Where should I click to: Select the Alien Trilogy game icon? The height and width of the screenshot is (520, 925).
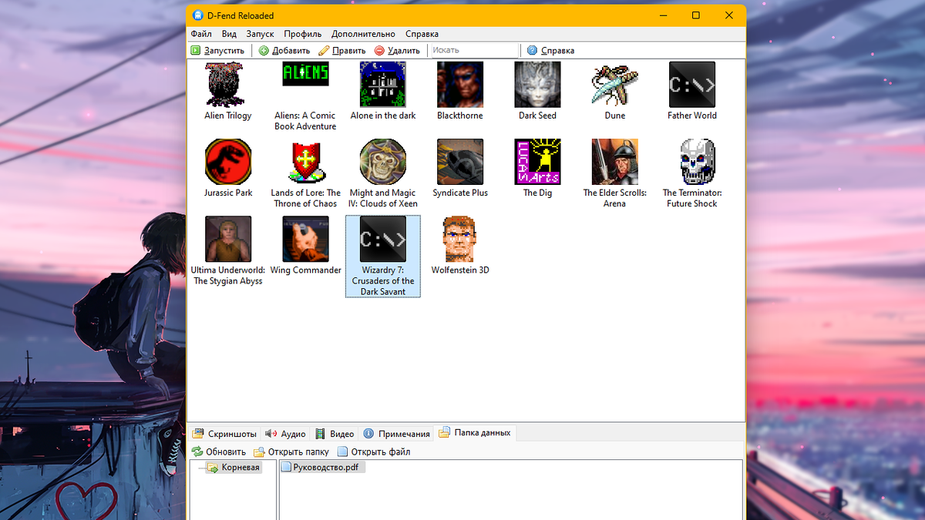[x=228, y=84]
